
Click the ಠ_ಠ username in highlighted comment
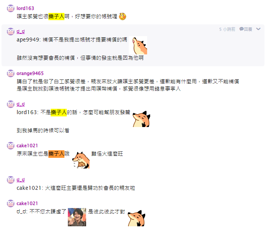(21, 32)
